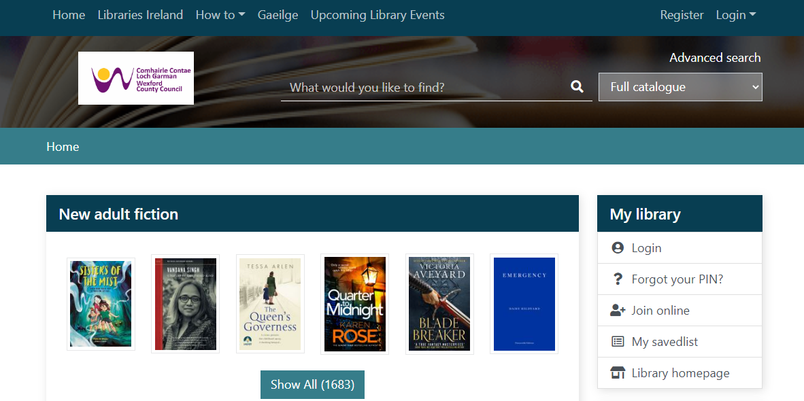The height and width of the screenshot is (401, 804).
Task: Click the My library panel heading
Action: tap(645, 213)
